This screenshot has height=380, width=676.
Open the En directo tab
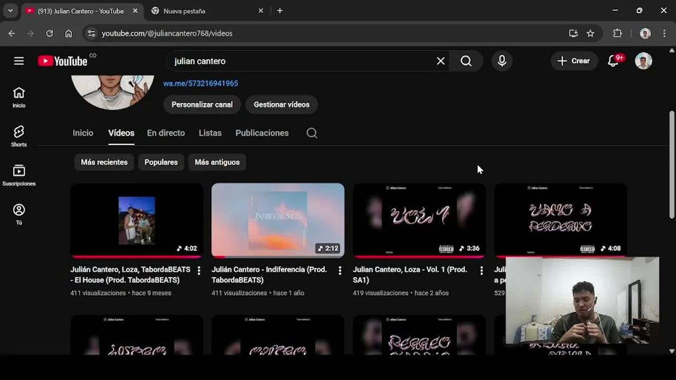(x=166, y=133)
